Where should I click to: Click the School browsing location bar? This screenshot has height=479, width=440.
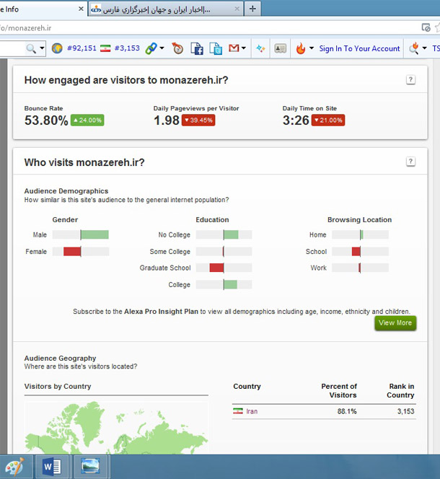[360, 252]
